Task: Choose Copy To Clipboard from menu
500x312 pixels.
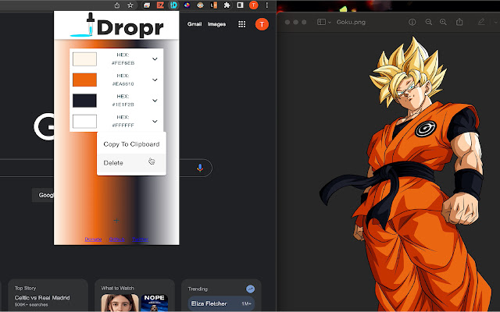Action: click(131, 144)
